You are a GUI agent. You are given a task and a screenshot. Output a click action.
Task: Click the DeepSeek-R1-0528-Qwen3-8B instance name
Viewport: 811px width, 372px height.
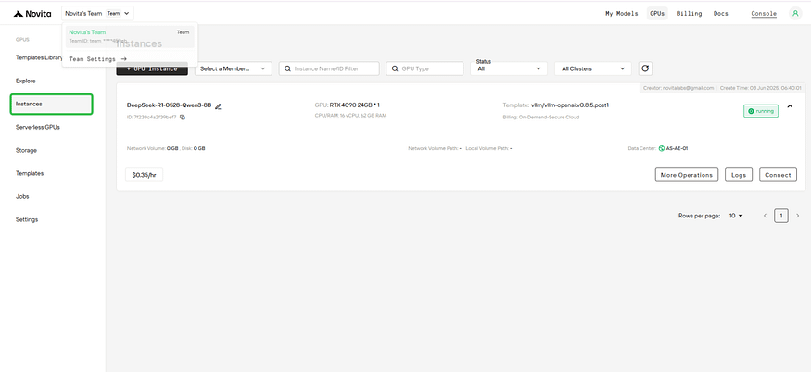[x=169, y=105]
